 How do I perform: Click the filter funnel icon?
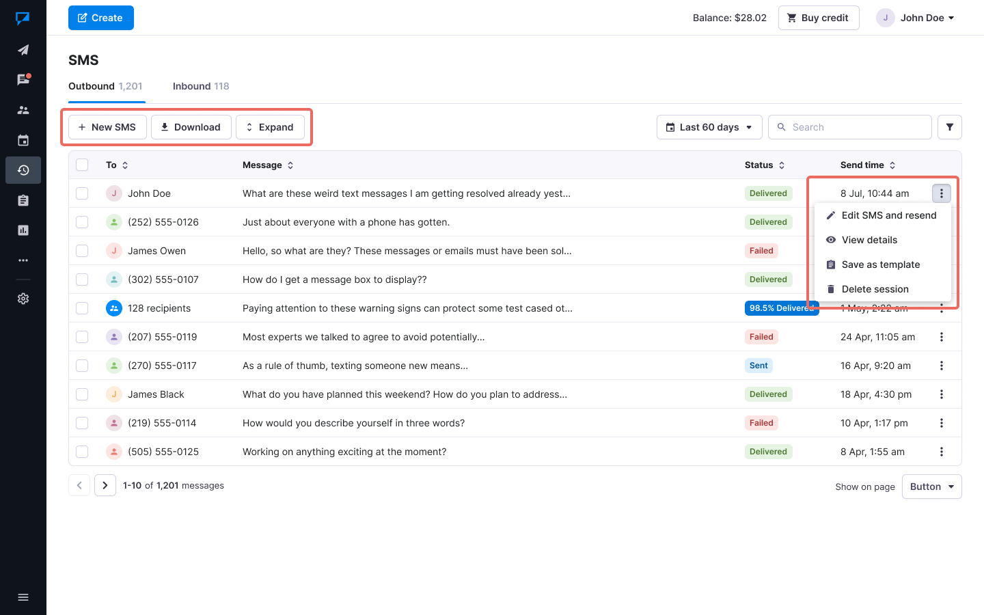[949, 127]
